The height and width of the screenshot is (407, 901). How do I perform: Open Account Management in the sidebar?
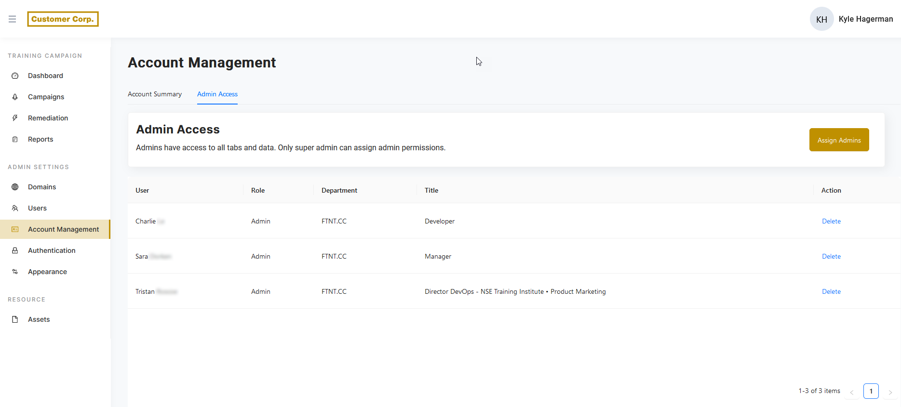pos(63,229)
